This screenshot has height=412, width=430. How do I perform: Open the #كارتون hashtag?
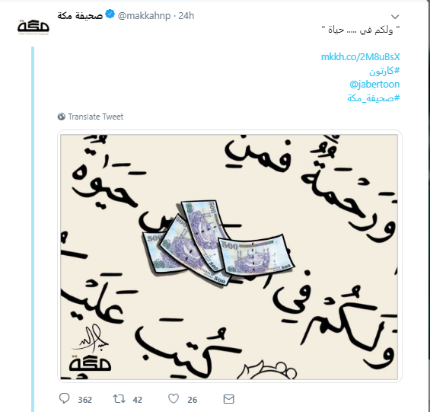click(x=384, y=71)
